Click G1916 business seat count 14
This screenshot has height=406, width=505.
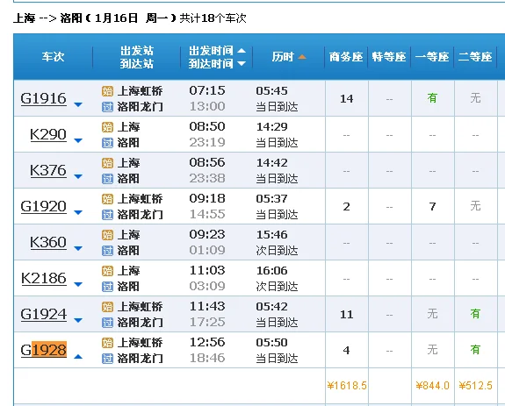[347, 99]
